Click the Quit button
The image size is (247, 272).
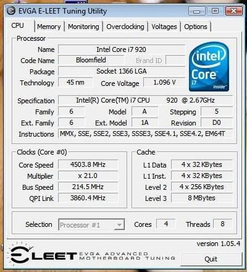(211, 259)
